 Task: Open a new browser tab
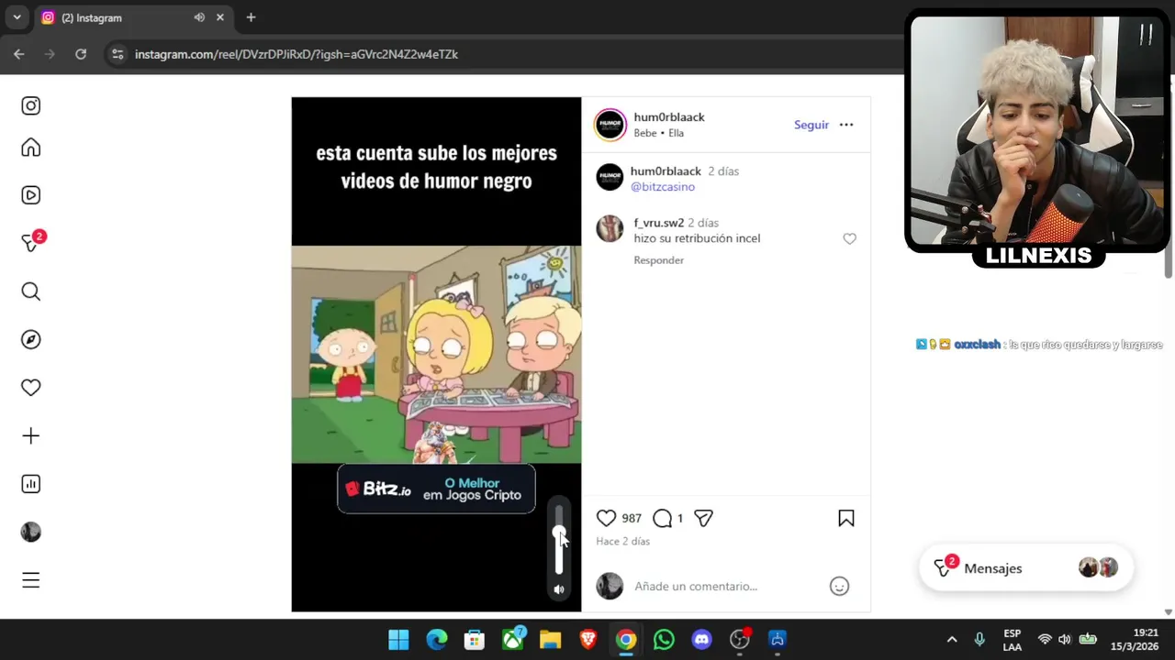pyautogui.click(x=251, y=17)
